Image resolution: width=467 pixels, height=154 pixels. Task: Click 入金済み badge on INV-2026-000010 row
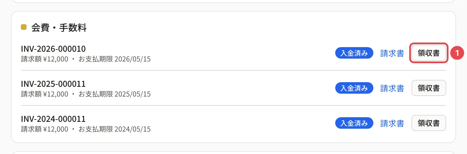(x=354, y=53)
